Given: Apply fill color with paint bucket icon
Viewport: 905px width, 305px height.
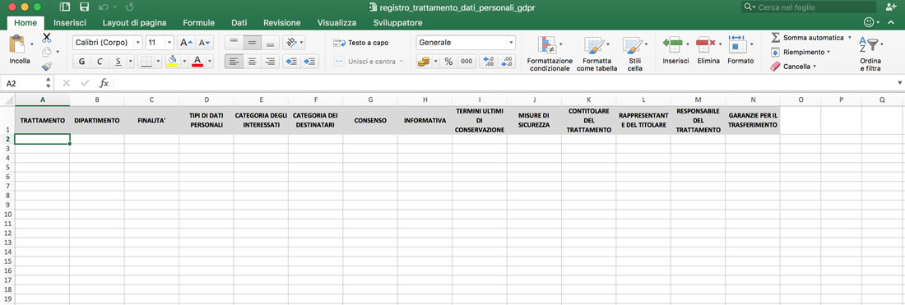Looking at the screenshot, I should tap(171, 61).
